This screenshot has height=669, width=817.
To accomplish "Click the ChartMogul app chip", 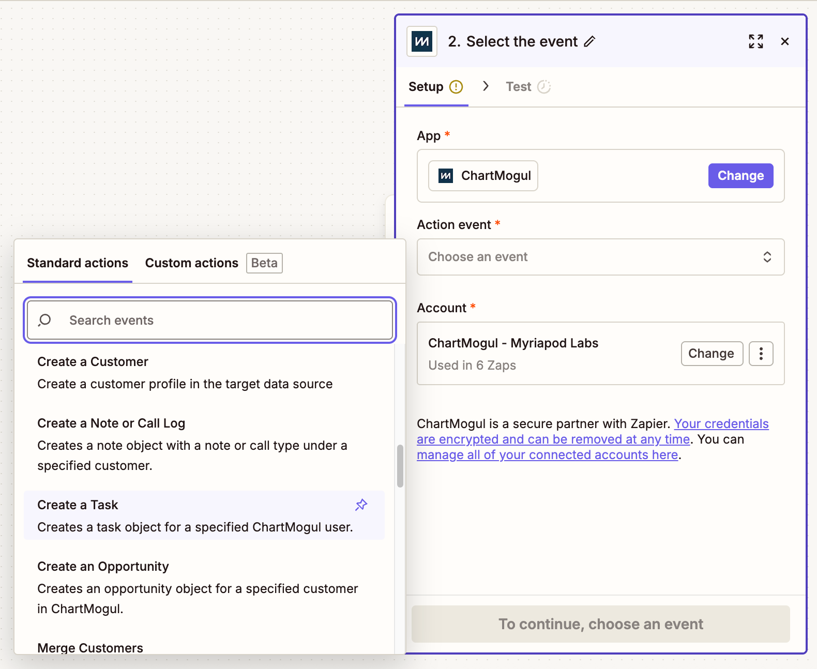I will click(x=483, y=176).
